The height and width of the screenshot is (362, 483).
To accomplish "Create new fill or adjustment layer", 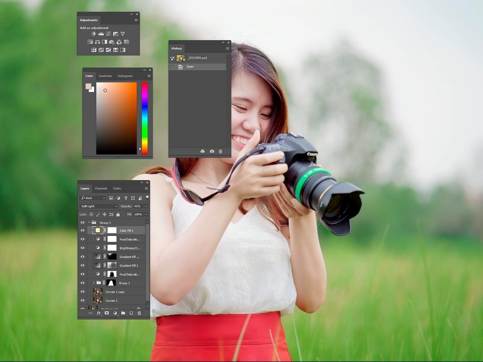I will (x=115, y=313).
